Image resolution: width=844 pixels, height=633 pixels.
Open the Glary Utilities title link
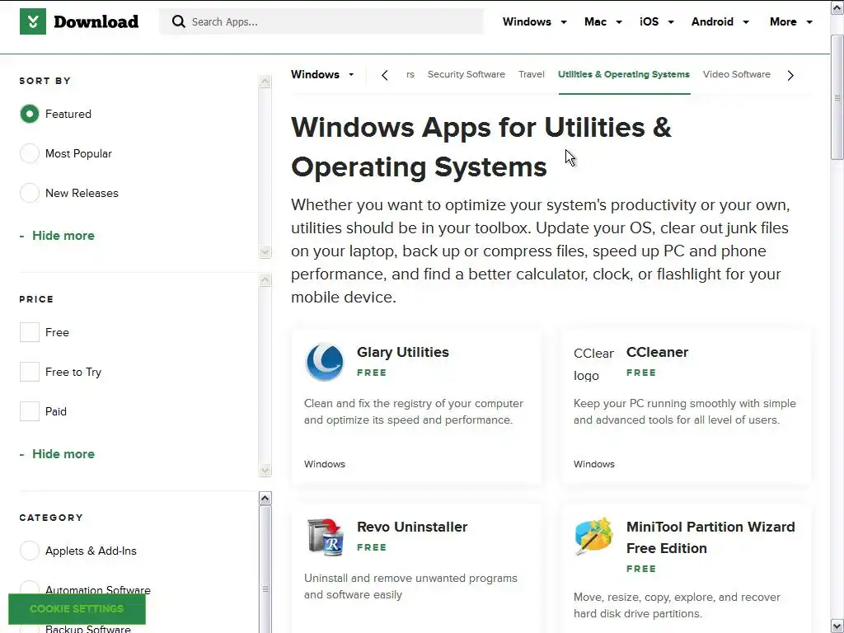click(x=402, y=352)
